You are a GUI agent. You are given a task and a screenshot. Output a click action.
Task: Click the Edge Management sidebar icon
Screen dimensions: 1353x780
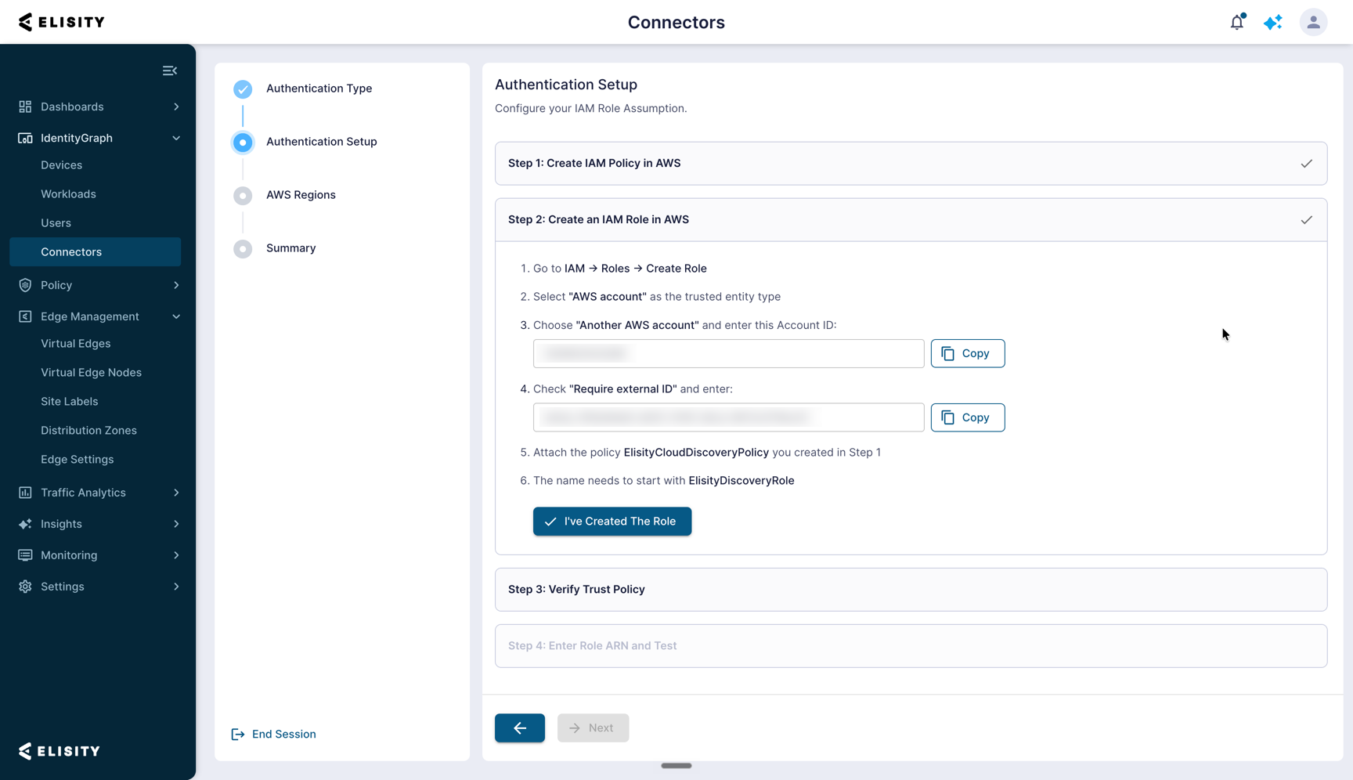click(x=25, y=316)
